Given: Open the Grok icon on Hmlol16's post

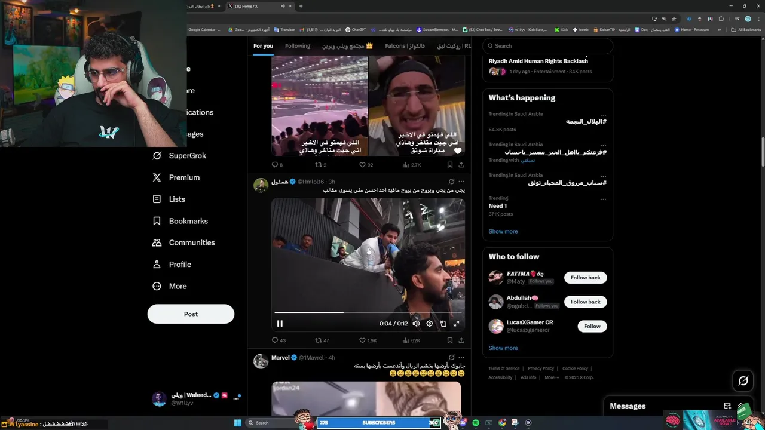Looking at the screenshot, I should 451,182.
